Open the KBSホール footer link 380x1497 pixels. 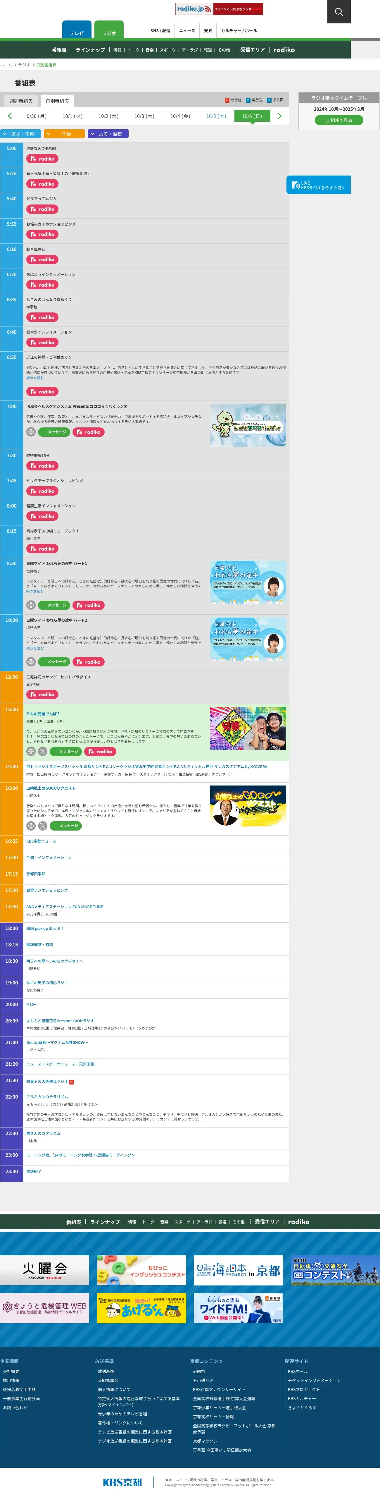298,1371
